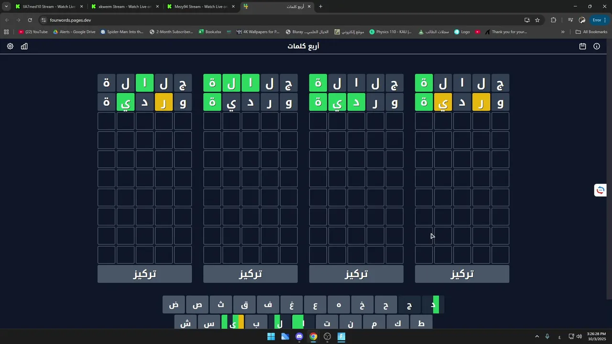The width and height of the screenshot is (612, 344).
Task: Click تركيز button under the rightmost board
Action: coord(462,274)
